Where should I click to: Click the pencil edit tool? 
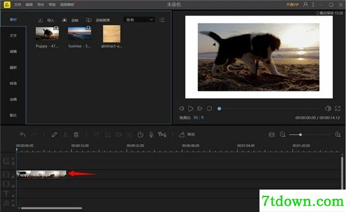54,134
